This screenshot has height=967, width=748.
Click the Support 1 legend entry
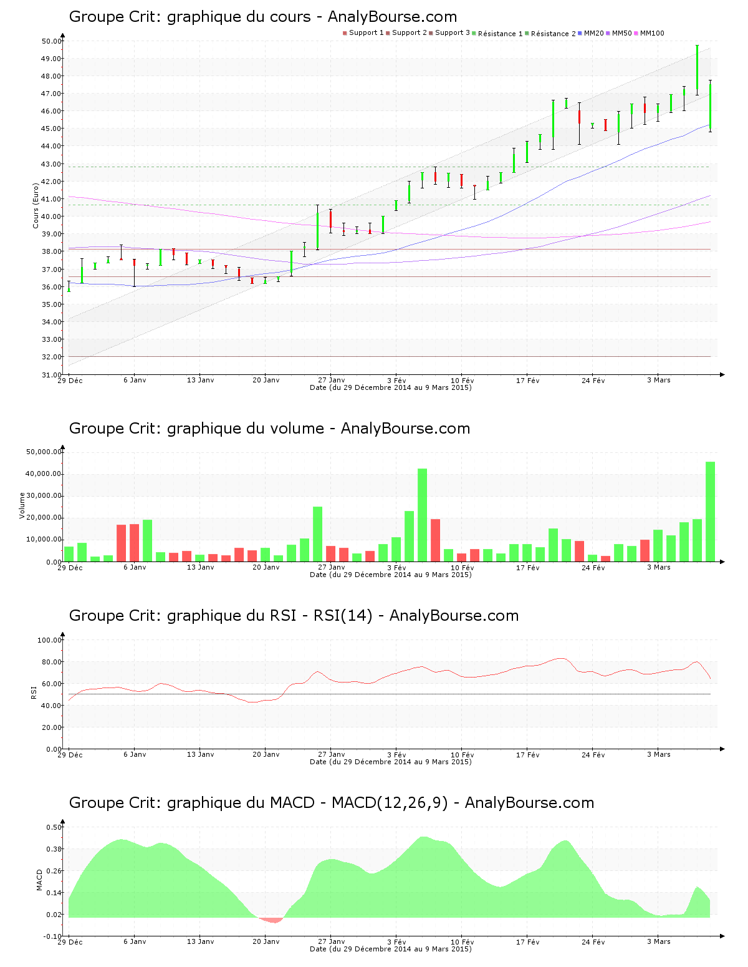[x=363, y=33]
